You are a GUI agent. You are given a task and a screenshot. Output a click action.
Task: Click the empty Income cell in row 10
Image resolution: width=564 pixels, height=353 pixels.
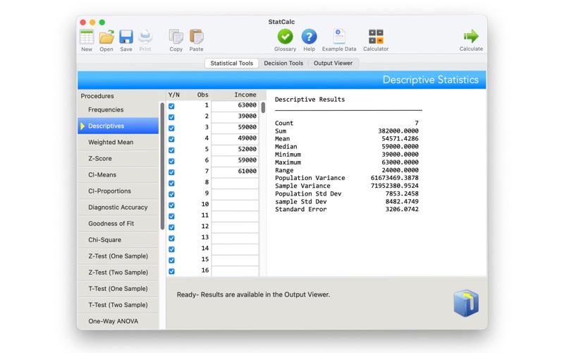pos(235,204)
